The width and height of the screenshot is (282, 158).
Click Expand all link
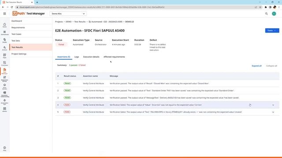[x=256, y=66]
